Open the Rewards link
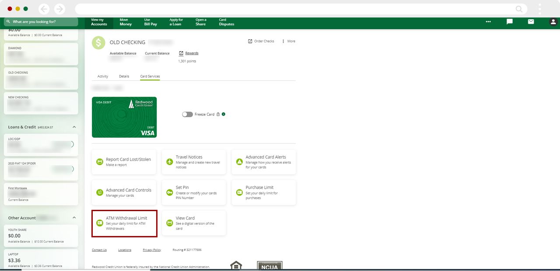This screenshot has height=271, width=560. tap(191, 53)
